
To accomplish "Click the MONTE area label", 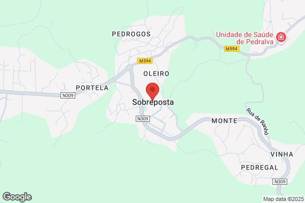I will coord(225,121).
